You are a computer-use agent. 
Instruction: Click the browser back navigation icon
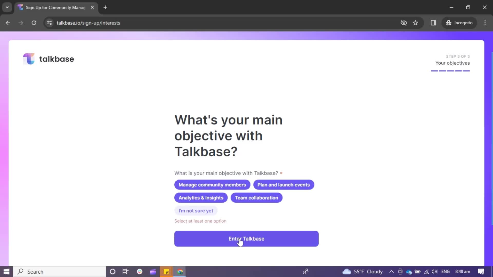tap(8, 23)
